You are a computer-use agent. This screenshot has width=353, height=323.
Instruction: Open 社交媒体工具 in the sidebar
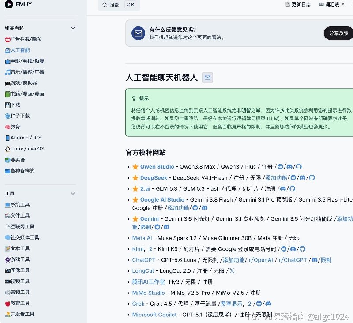22,237
